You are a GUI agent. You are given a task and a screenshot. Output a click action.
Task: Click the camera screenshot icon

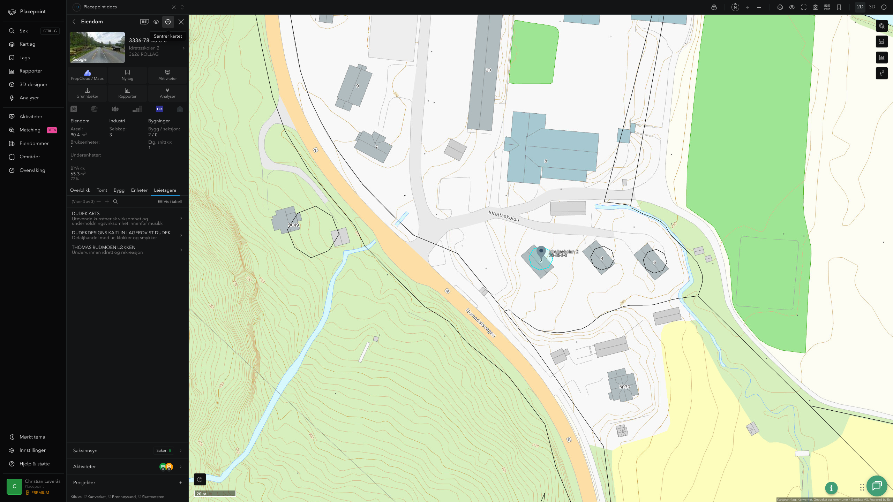tap(815, 7)
